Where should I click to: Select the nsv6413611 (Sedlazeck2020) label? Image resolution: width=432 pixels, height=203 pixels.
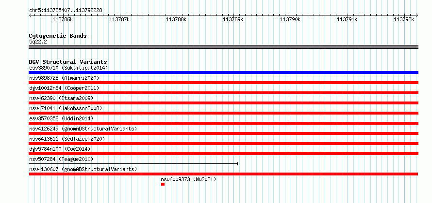pyautogui.click(x=67, y=139)
